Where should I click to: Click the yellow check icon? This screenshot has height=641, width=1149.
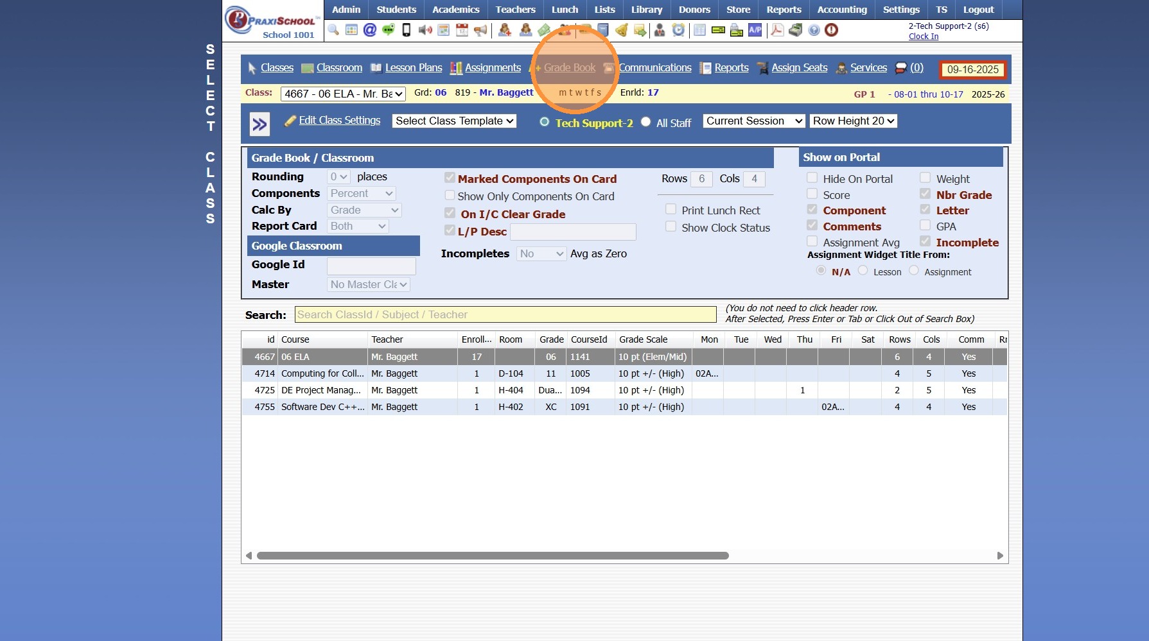pos(719,30)
